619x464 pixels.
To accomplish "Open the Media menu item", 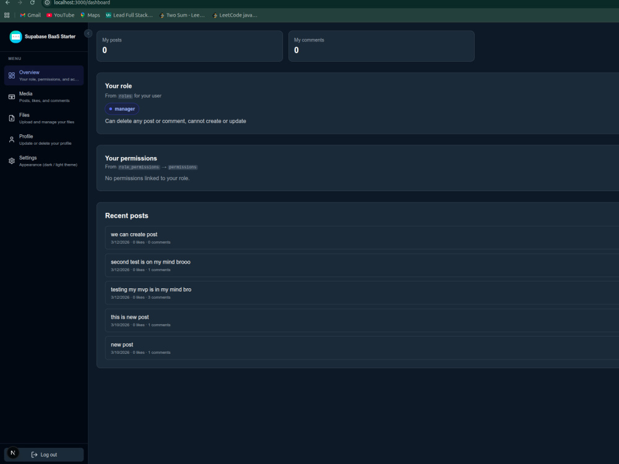I will pyautogui.click(x=44, y=97).
